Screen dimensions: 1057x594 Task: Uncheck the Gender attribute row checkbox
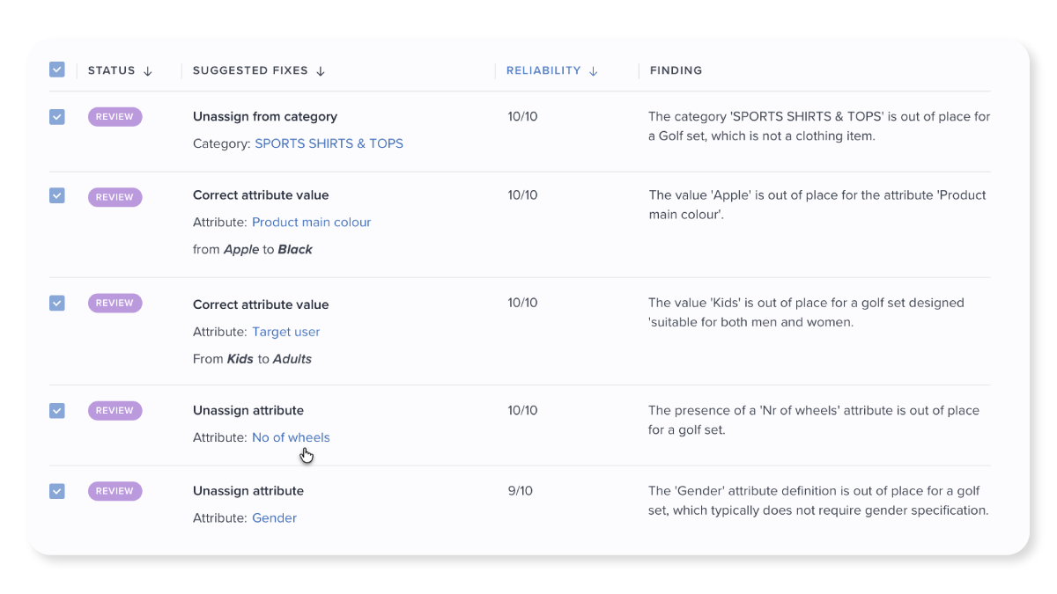pyautogui.click(x=57, y=491)
